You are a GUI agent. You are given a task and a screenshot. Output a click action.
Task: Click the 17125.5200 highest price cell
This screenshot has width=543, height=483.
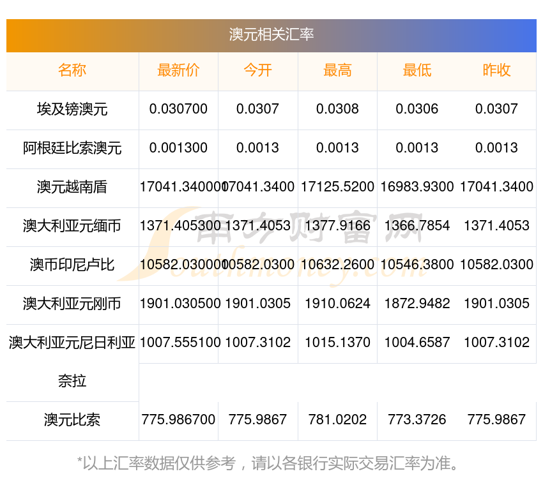[337, 187]
